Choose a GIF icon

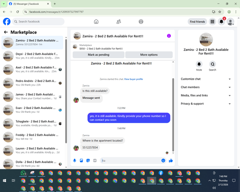click(95, 160)
